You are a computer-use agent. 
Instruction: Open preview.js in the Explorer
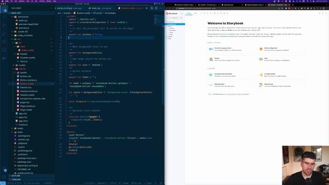click(24, 28)
